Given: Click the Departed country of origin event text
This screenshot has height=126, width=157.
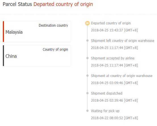Looking at the screenshot, I should pos(111,23).
